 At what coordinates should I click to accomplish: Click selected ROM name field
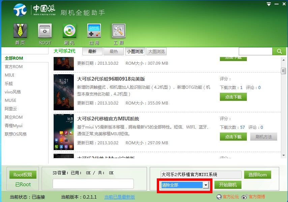[x=201, y=175]
